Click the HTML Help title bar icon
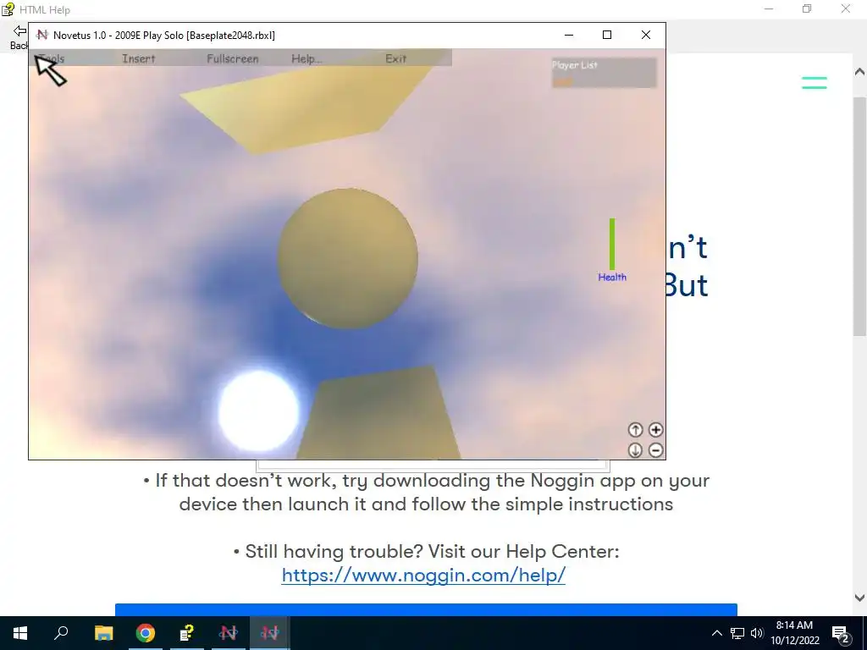Image resolution: width=867 pixels, height=650 pixels. pyautogui.click(x=8, y=9)
